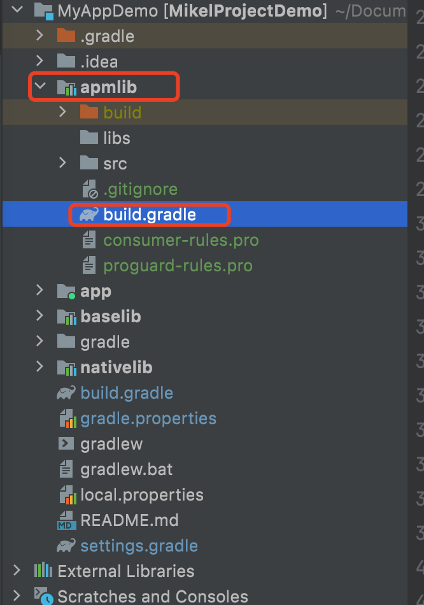Collapse the apmlib module node
Image resolution: width=424 pixels, height=605 pixels.
click(40, 86)
